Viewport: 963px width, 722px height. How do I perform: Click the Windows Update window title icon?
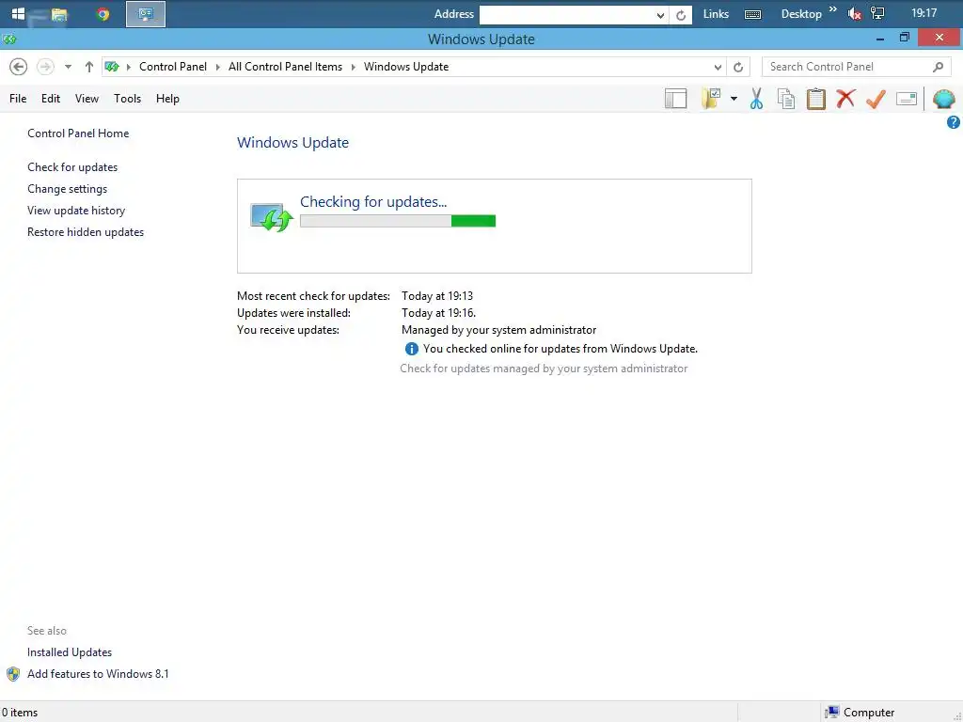8,39
